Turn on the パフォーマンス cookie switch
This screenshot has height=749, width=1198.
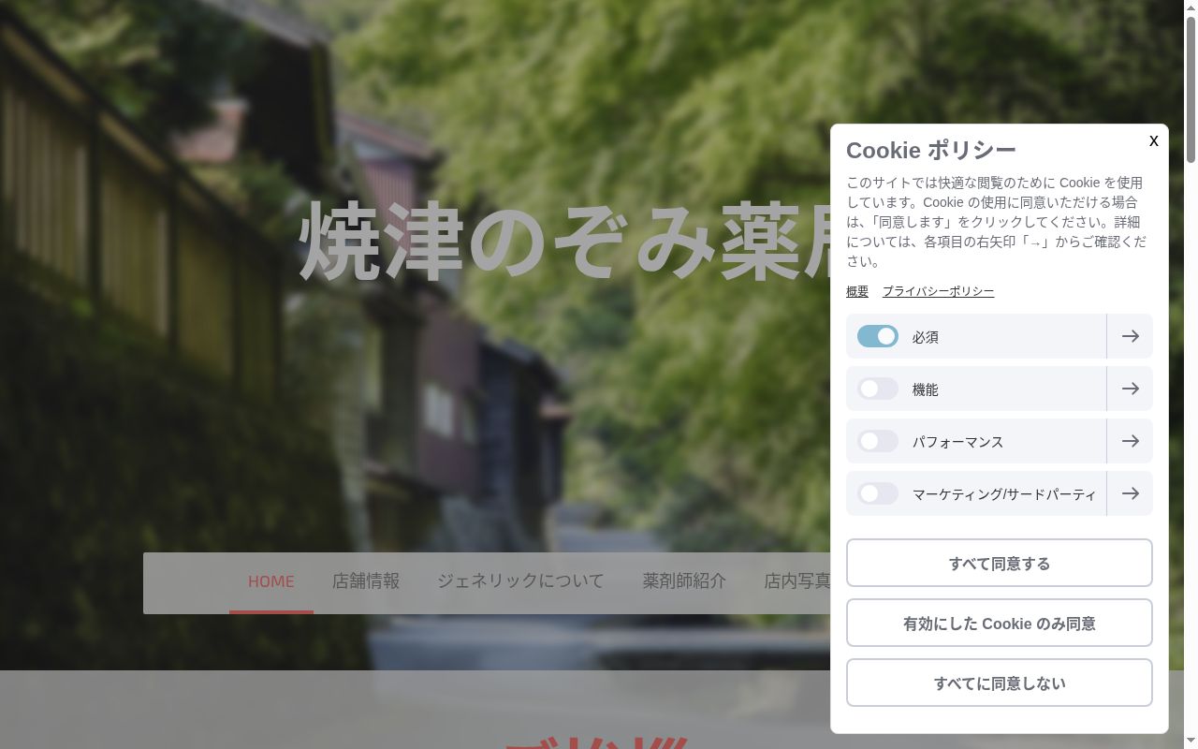(878, 441)
